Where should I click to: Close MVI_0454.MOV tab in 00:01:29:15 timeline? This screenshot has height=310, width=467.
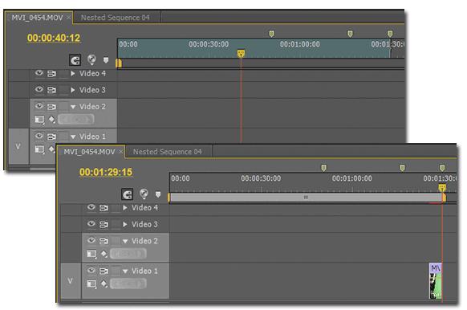point(120,152)
